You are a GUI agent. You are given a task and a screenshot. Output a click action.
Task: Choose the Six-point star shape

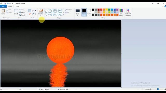(54, 15)
